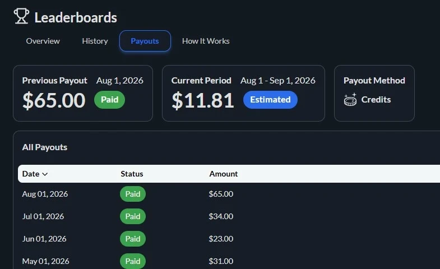This screenshot has width=440, height=269.
Task: Select the Jun 01, 2026 payout row
Action: coord(229,239)
